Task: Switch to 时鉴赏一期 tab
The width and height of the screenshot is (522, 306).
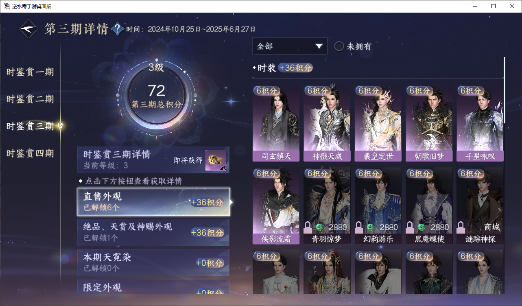Action: [x=31, y=72]
